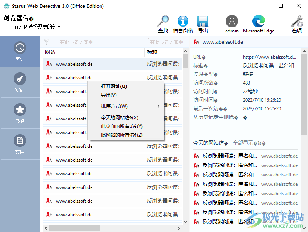
Task: Sort by the 网站 column header
Action: point(94,52)
